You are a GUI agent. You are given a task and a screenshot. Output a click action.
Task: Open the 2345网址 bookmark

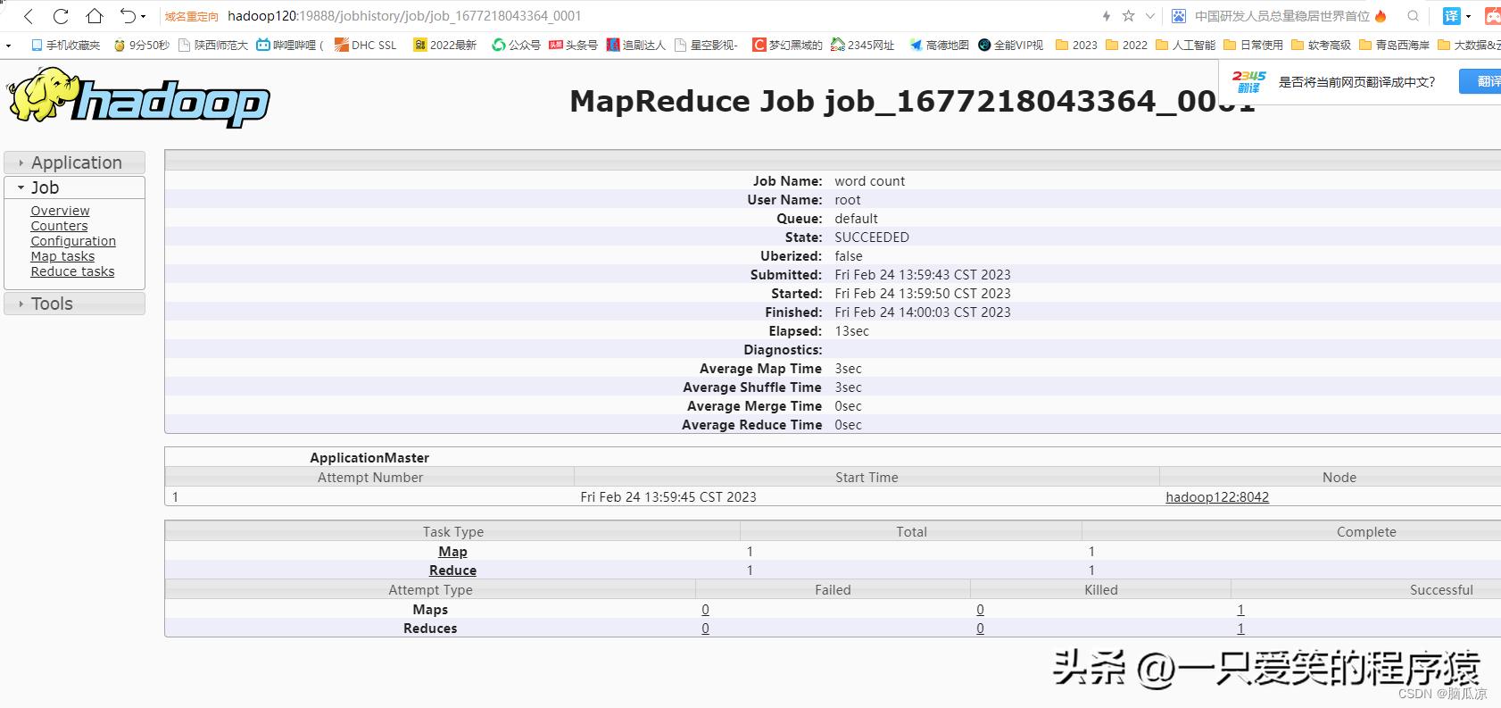863,45
